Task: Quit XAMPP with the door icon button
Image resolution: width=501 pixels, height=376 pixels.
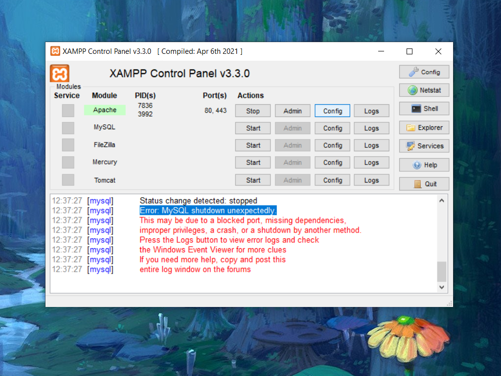Action: pyautogui.click(x=424, y=184)
